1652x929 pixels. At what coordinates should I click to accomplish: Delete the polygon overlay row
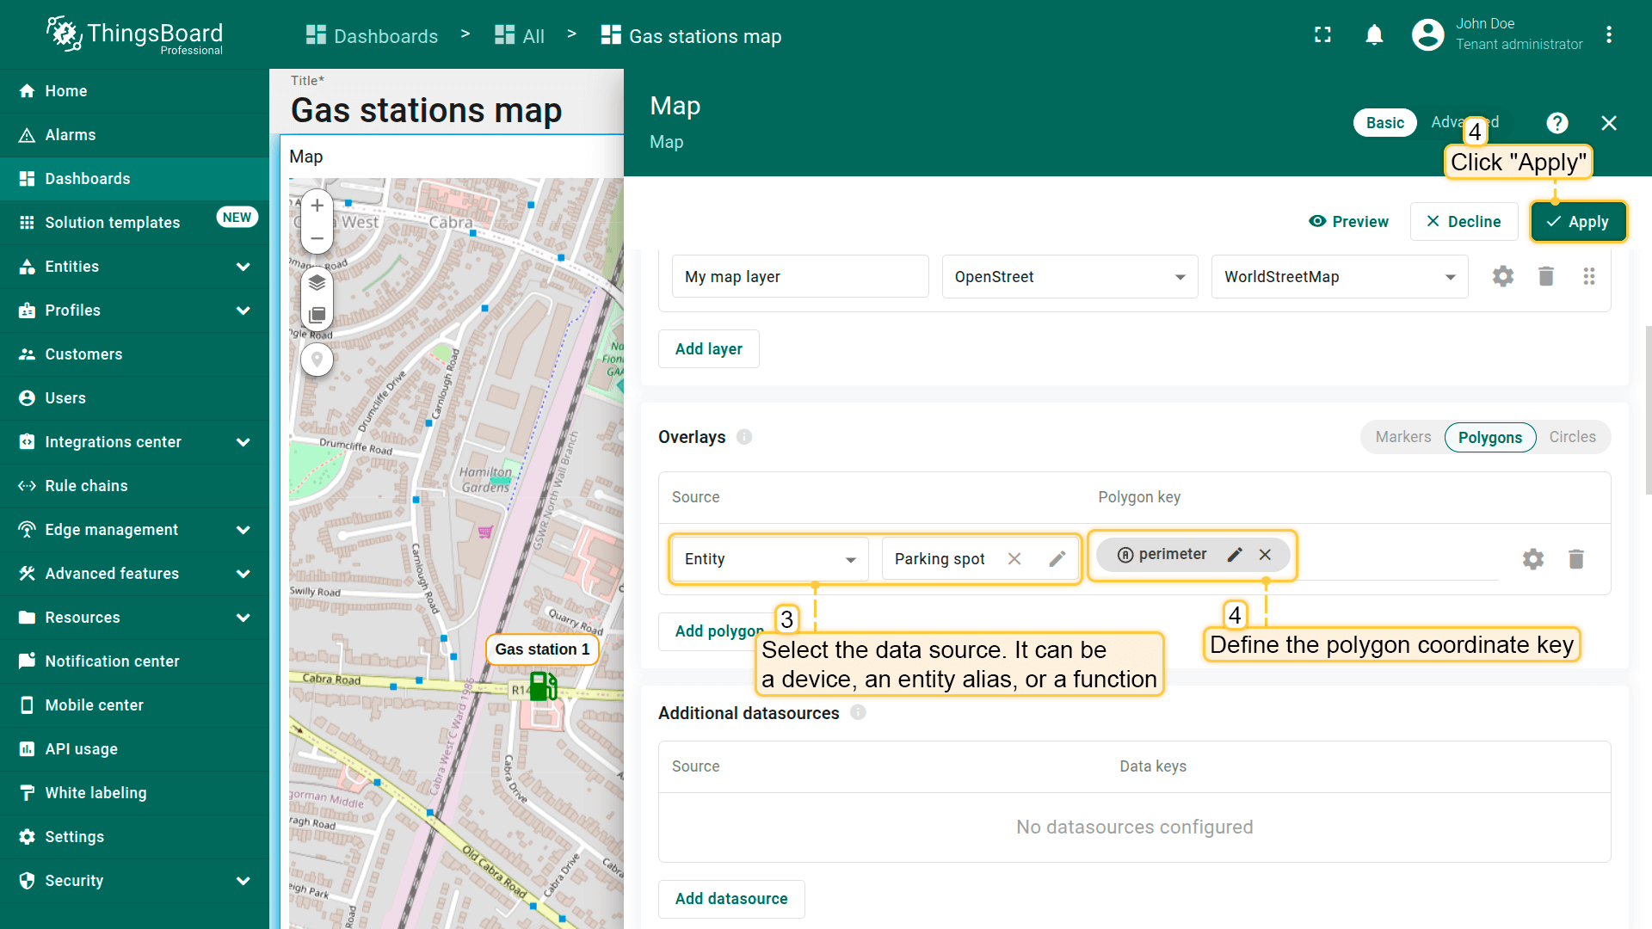(x=1575, y=559)
